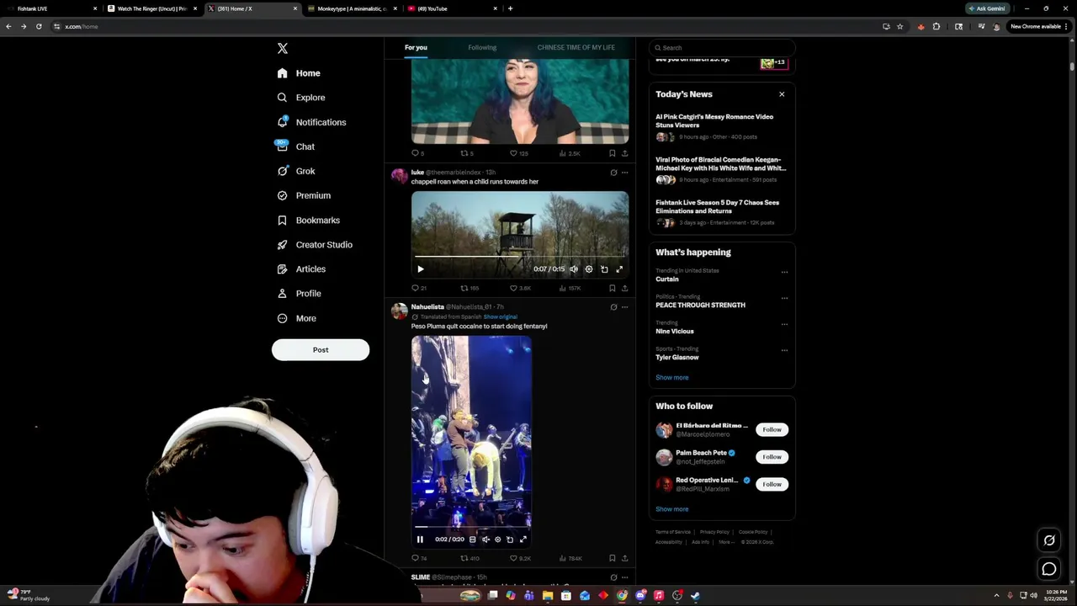The image size is (1077, 606).
Task: Open more options on luke's post
Action: click(624, 173)
